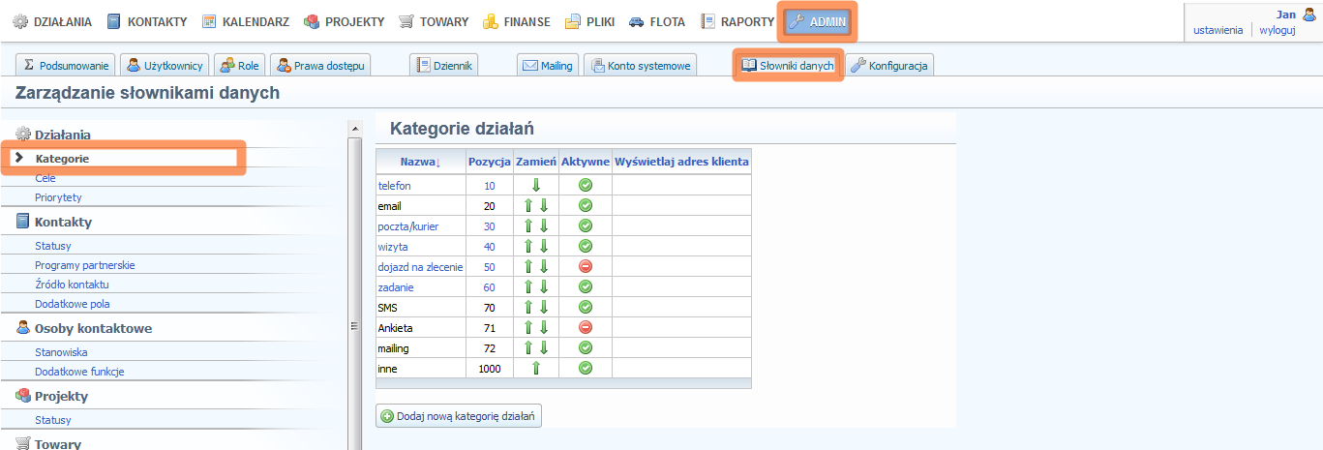This screenshot has width=1323, height=450.
Task: Click Dodaj nową kategorię działań button
Action: [x=459, y=416]
